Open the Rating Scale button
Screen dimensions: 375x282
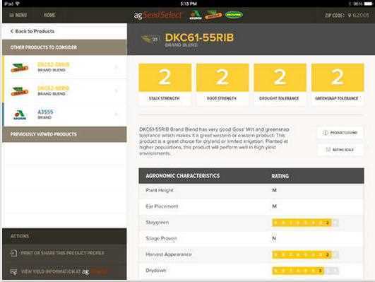[340, 150]
